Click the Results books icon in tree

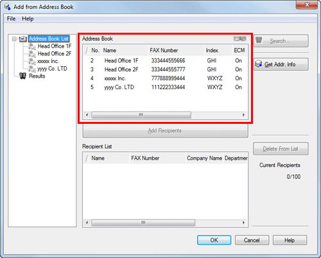point(22,76)
